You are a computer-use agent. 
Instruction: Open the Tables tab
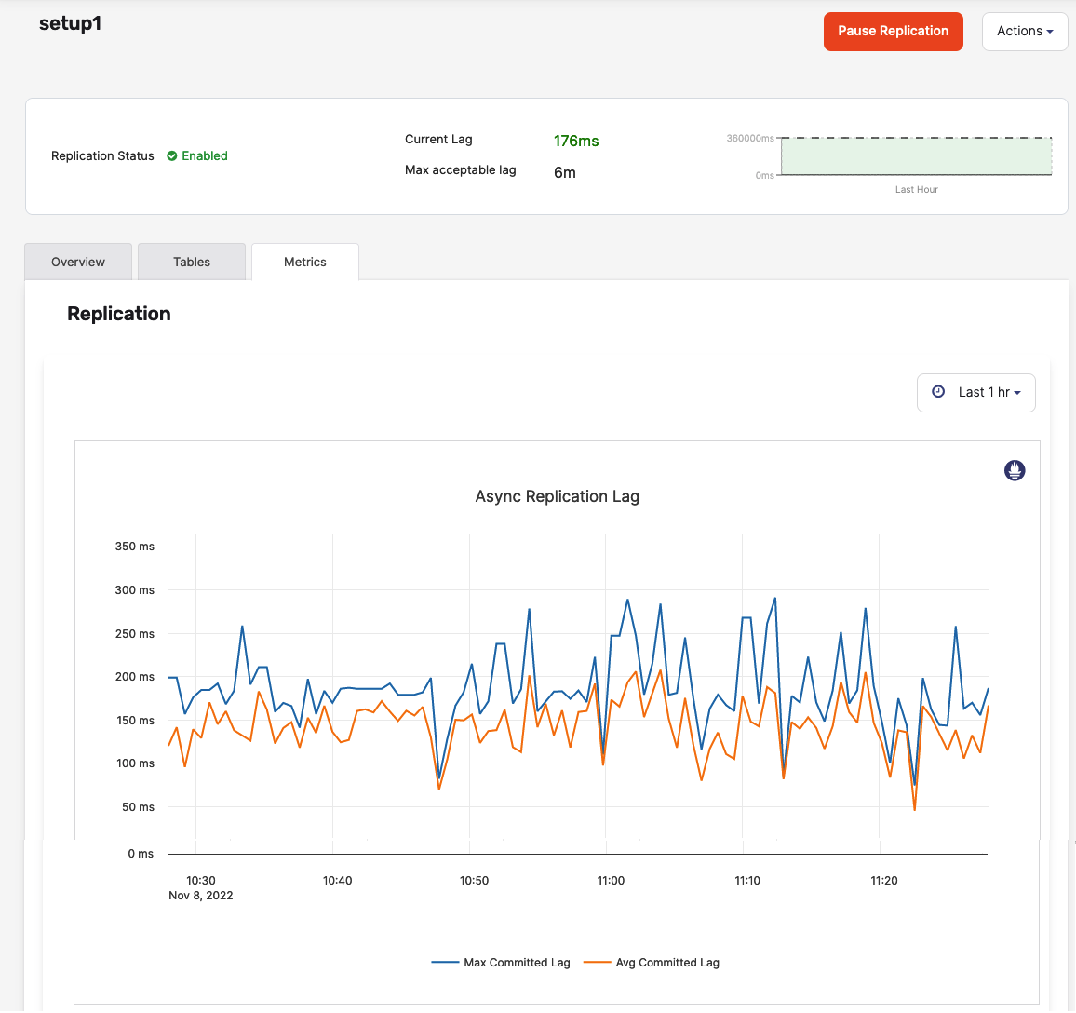tap(192, 262)
